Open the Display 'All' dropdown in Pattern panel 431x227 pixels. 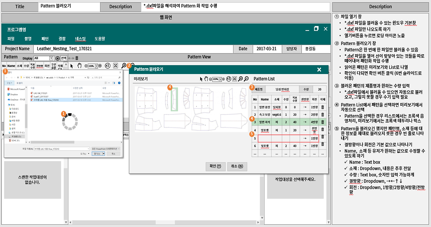(x=44, y=58)
